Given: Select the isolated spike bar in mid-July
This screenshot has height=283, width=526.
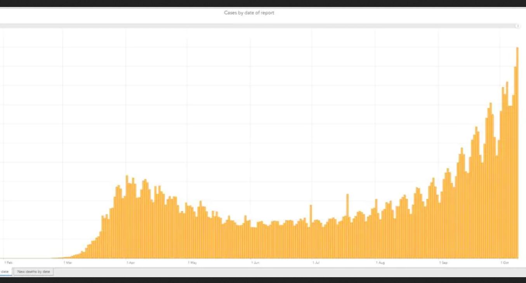Looking at the screenshot, I should [x=347, y=226].
